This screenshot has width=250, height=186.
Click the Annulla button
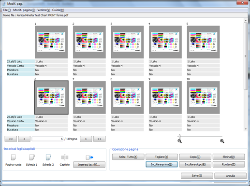[230, 176]
